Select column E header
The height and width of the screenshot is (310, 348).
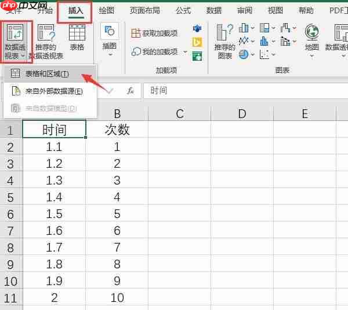point(304,113)
